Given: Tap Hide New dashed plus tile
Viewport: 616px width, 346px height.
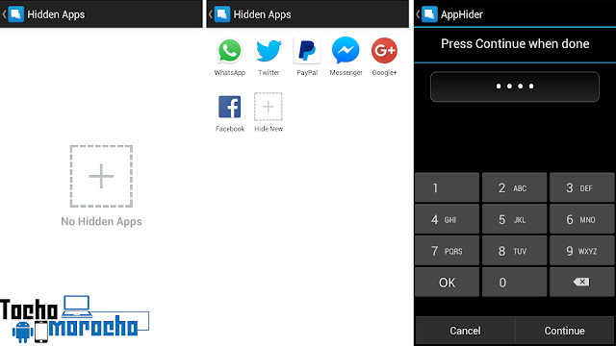Looking at the screenshot, I should [x=269, y=107].
